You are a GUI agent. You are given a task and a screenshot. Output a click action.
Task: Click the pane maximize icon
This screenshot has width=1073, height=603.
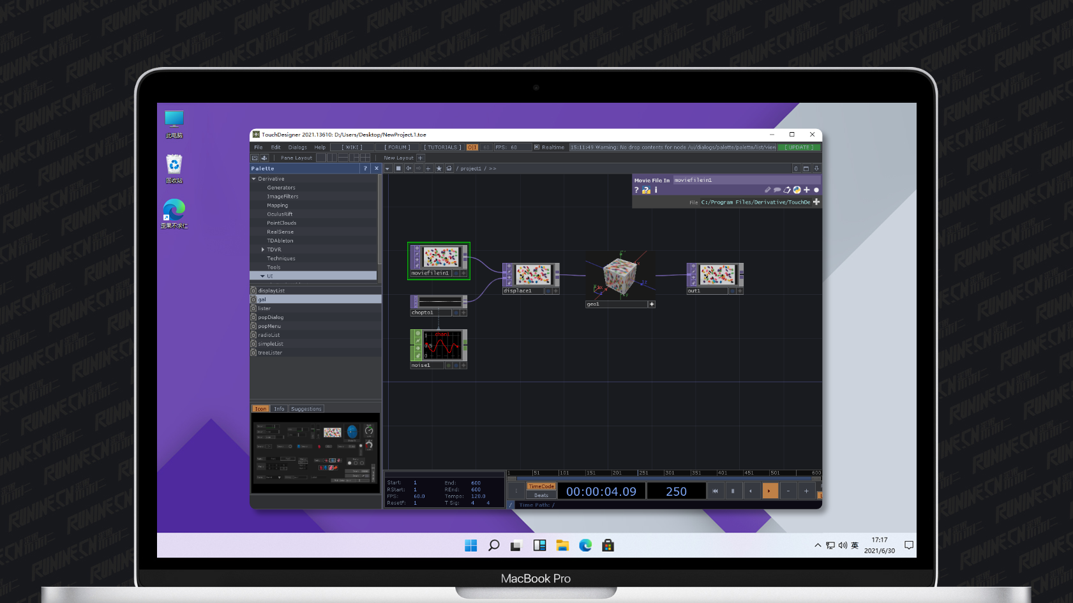pyautogui.click(x=806, y=168)
